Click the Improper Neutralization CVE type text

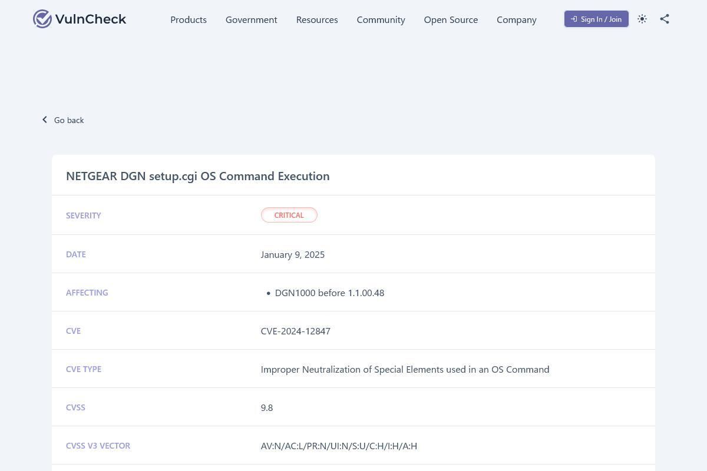(405, 369)
